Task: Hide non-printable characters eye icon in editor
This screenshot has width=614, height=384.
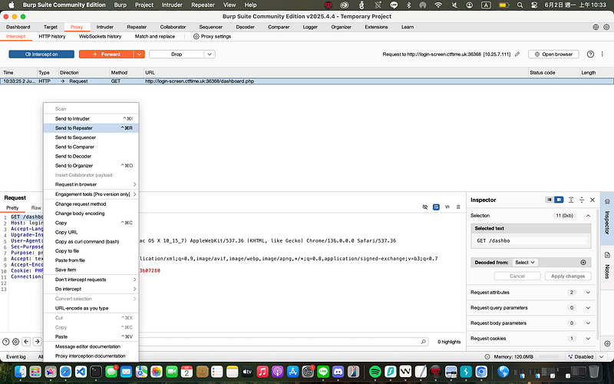Action: tap(425, 207)
